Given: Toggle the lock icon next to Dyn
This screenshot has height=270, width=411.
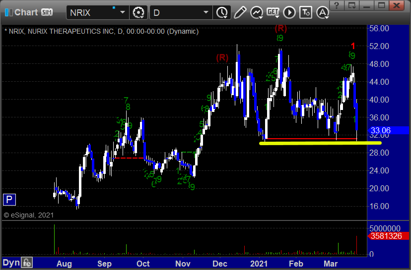Looking at the screenshot, I should pyautogui.click(x=27, y=263).
